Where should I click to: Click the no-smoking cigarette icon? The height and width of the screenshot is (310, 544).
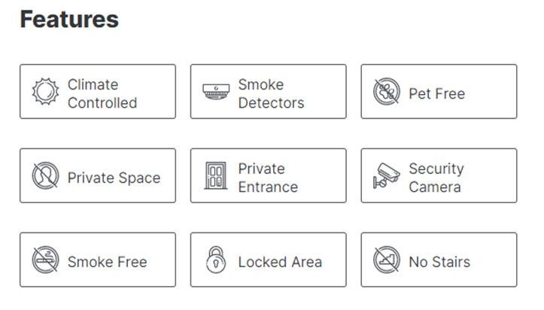[45, 260]
